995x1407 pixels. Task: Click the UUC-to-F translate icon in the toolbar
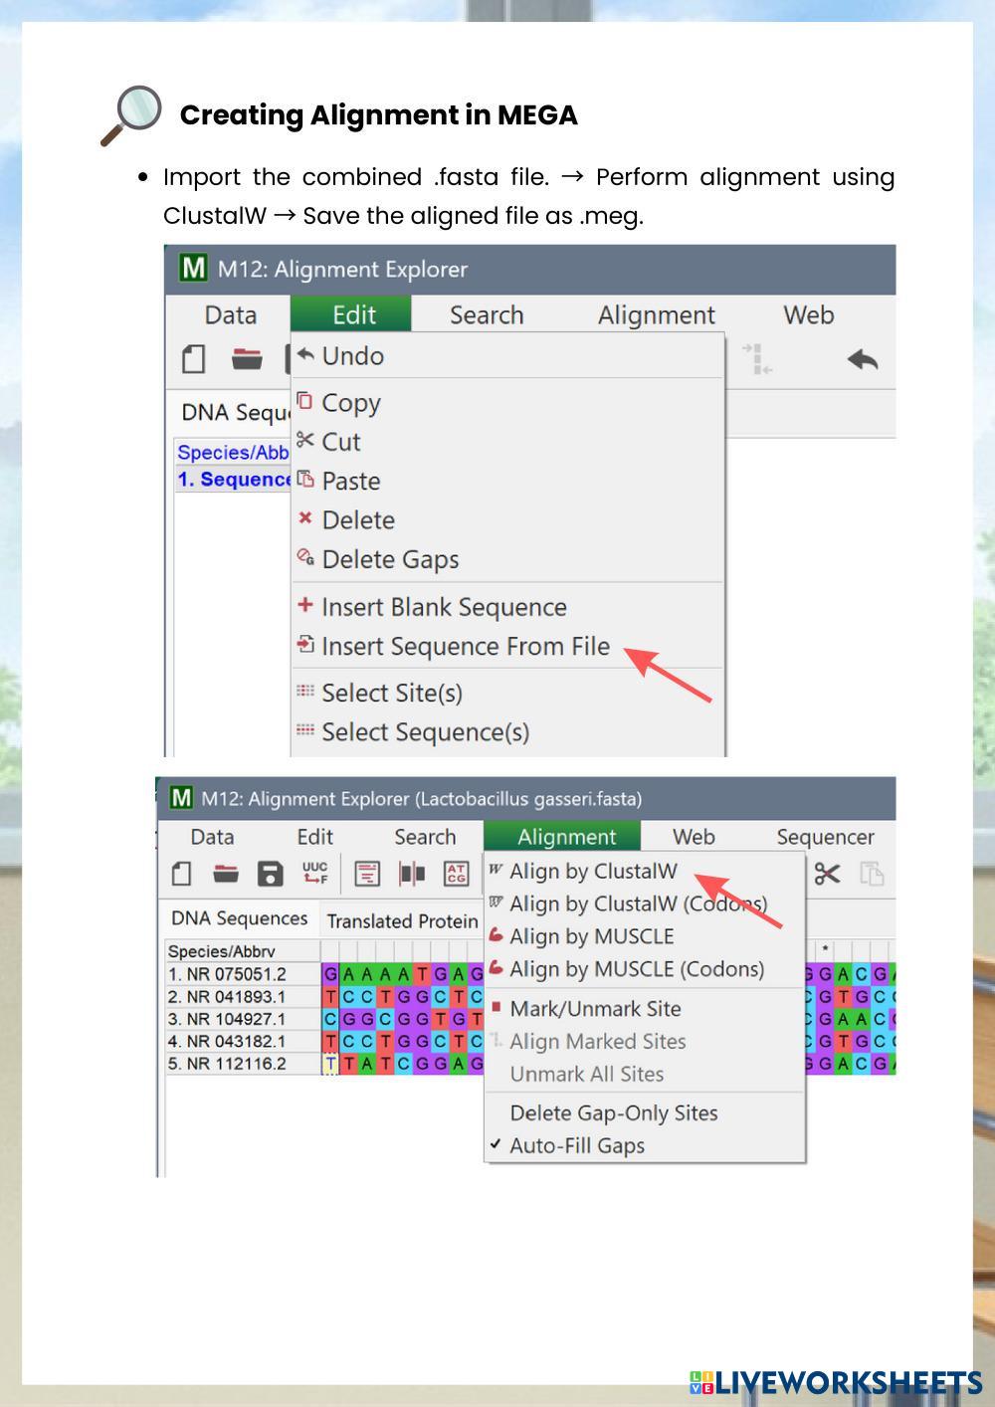pyautogui.click(x=315, y=874)
